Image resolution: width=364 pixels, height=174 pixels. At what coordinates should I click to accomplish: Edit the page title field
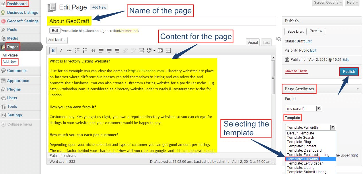[161, 21]
